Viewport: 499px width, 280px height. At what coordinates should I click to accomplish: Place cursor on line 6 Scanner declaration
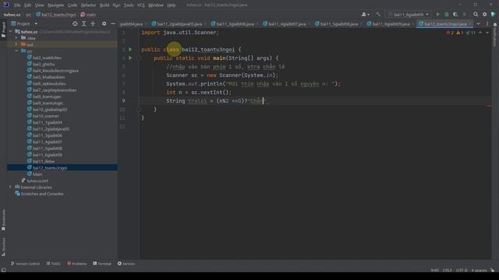(x=222, y=75)
